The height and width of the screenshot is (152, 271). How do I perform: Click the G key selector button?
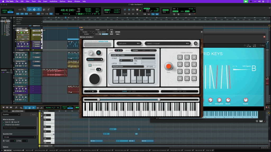coord(98,53)
